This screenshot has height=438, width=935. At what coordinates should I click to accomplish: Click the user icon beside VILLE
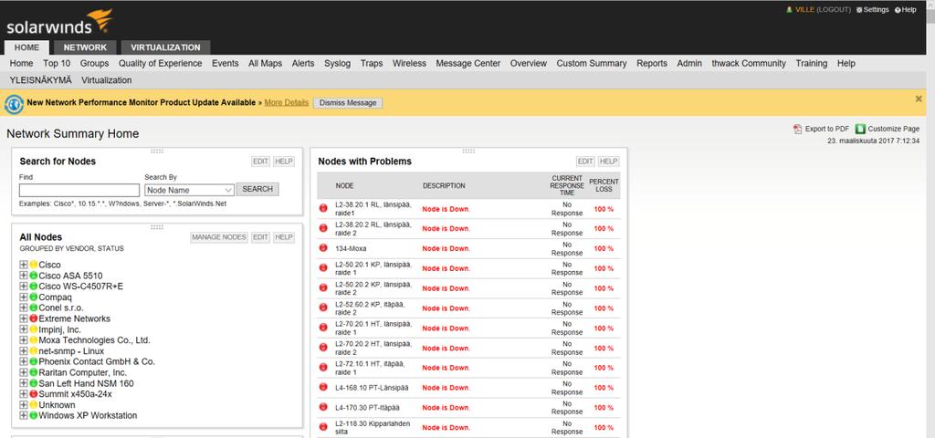click(789, 10)
